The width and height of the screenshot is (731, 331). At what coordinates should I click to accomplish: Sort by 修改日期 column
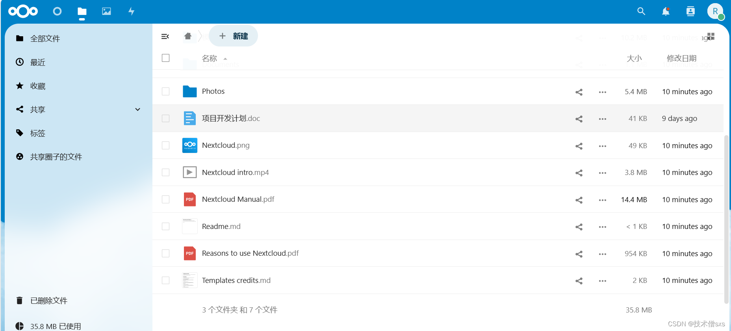(x=681, y=58)
